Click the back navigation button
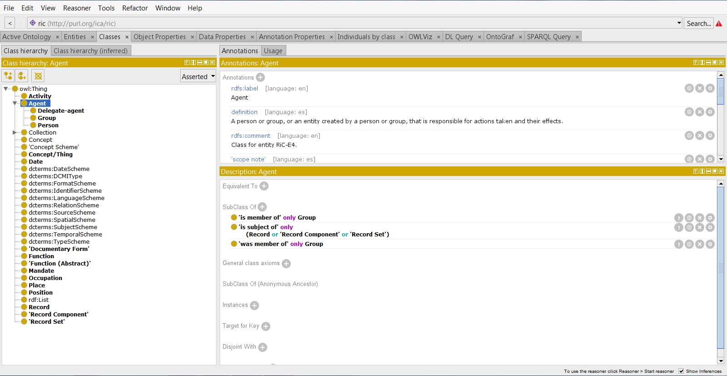 coord(10,23)
